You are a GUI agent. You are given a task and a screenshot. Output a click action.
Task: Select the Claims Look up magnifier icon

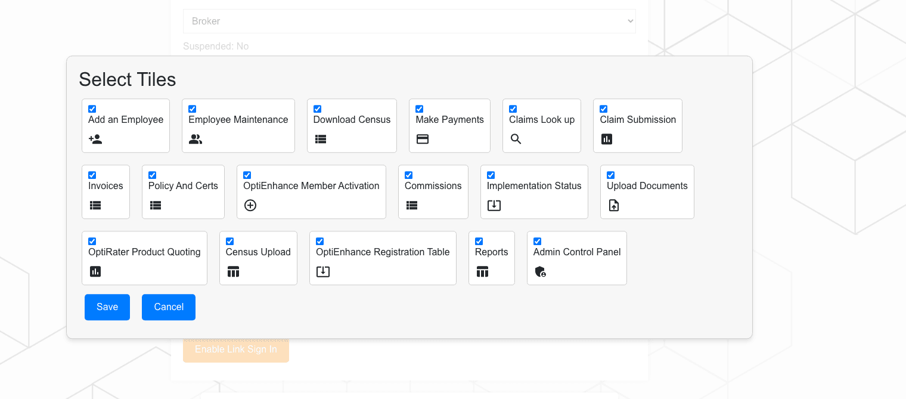tap(516, 139)
